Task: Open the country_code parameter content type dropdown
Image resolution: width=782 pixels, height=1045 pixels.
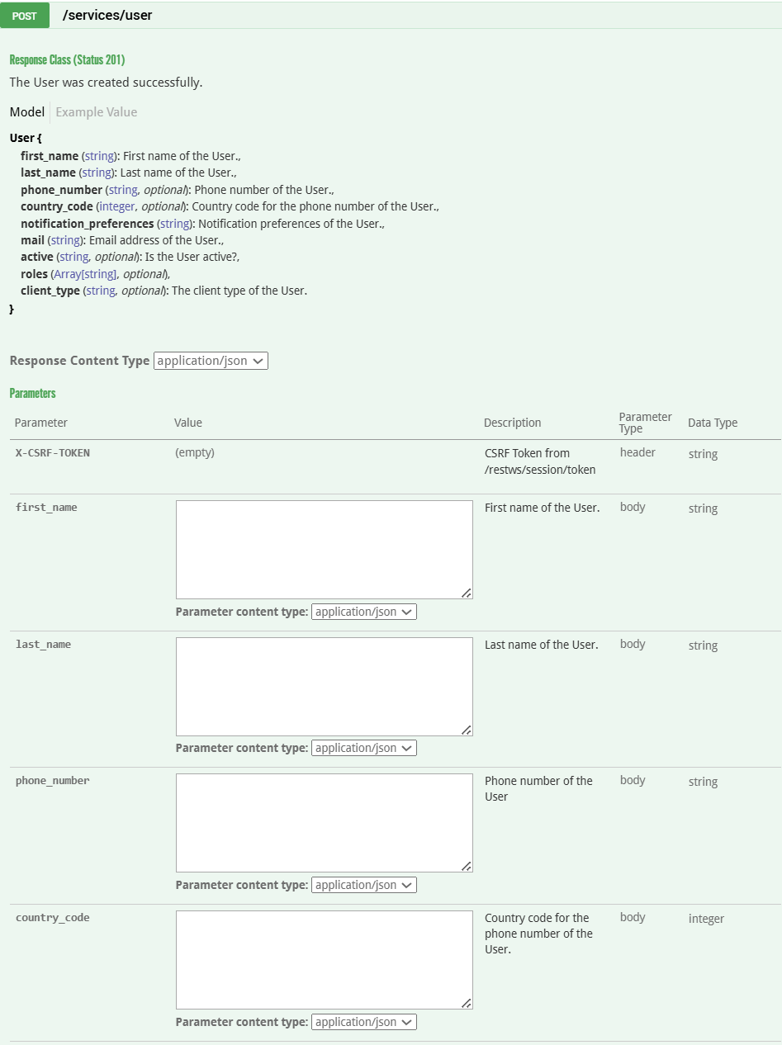Action: tap(363, 1022)
